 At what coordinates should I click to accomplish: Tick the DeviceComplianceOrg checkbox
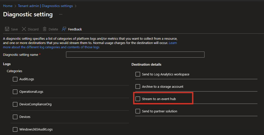click(x=15, y=104)
